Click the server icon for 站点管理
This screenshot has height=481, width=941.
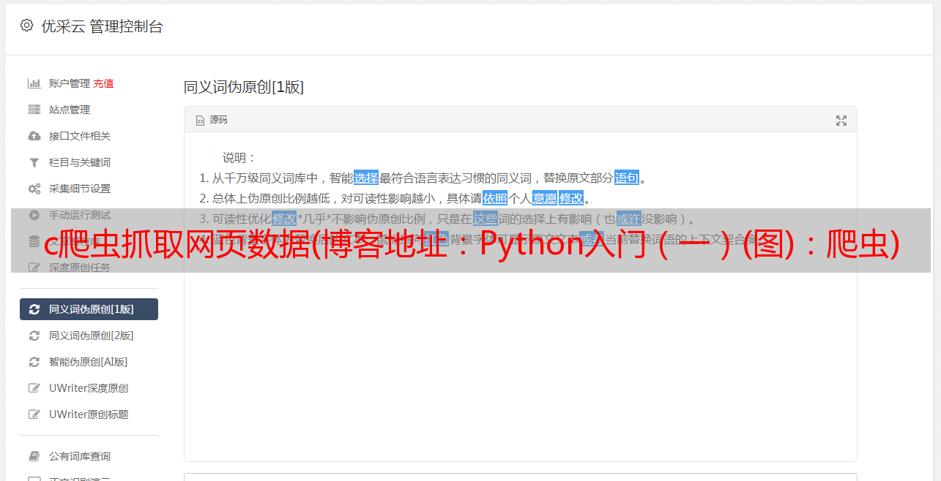click(34, 110)
